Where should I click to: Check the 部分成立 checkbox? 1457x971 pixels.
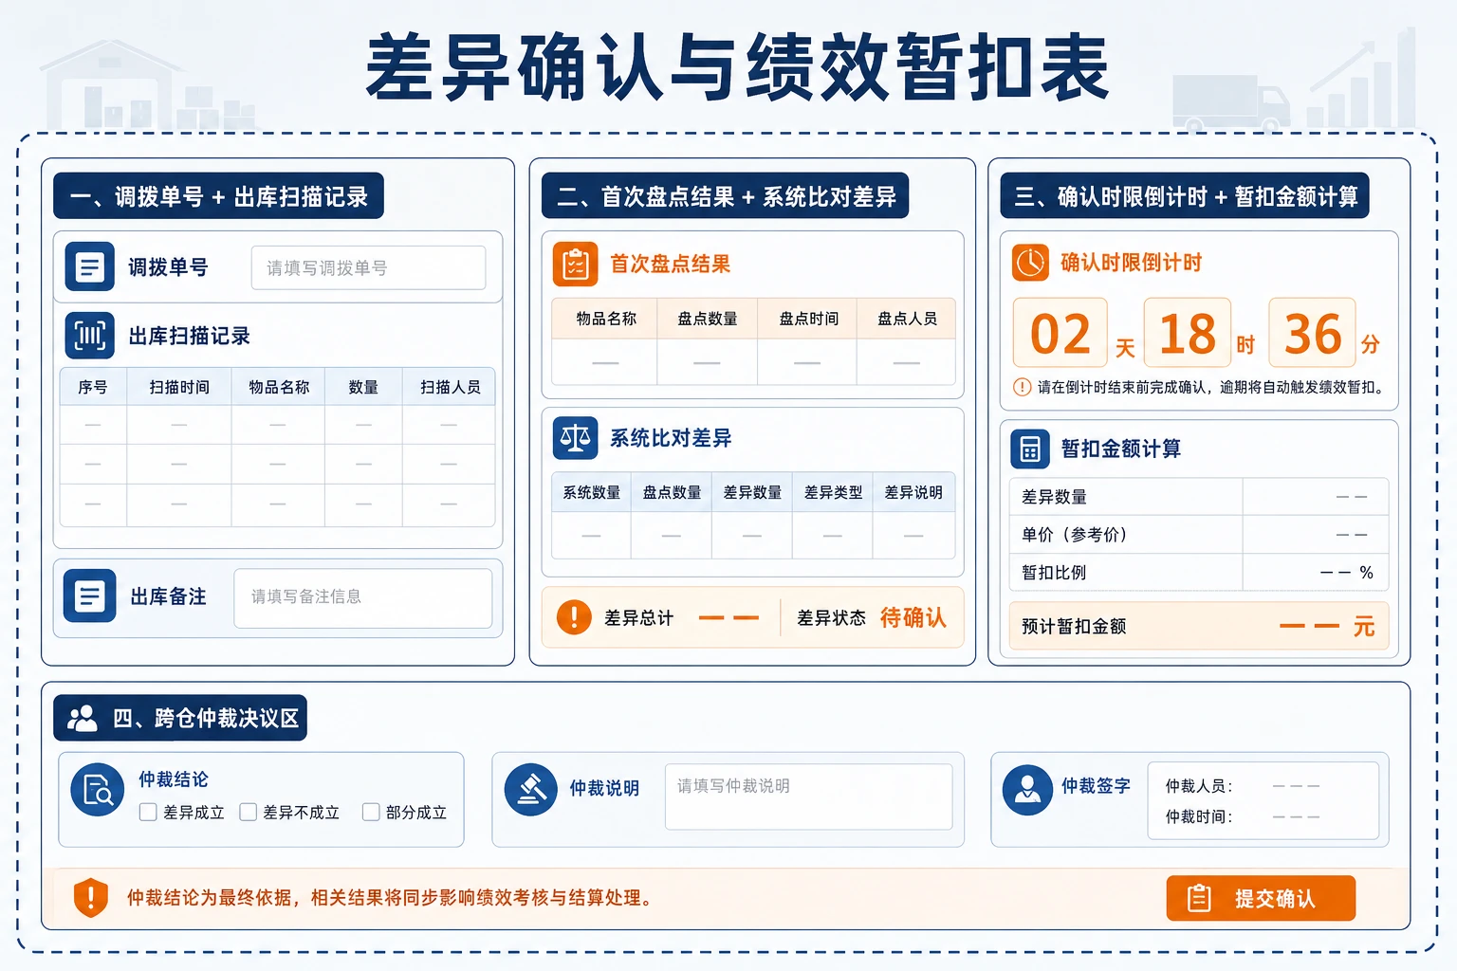click(371, 812)
